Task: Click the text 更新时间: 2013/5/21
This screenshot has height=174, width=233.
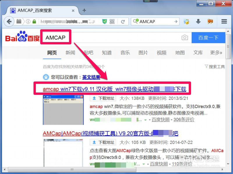Action: point(168,98)
